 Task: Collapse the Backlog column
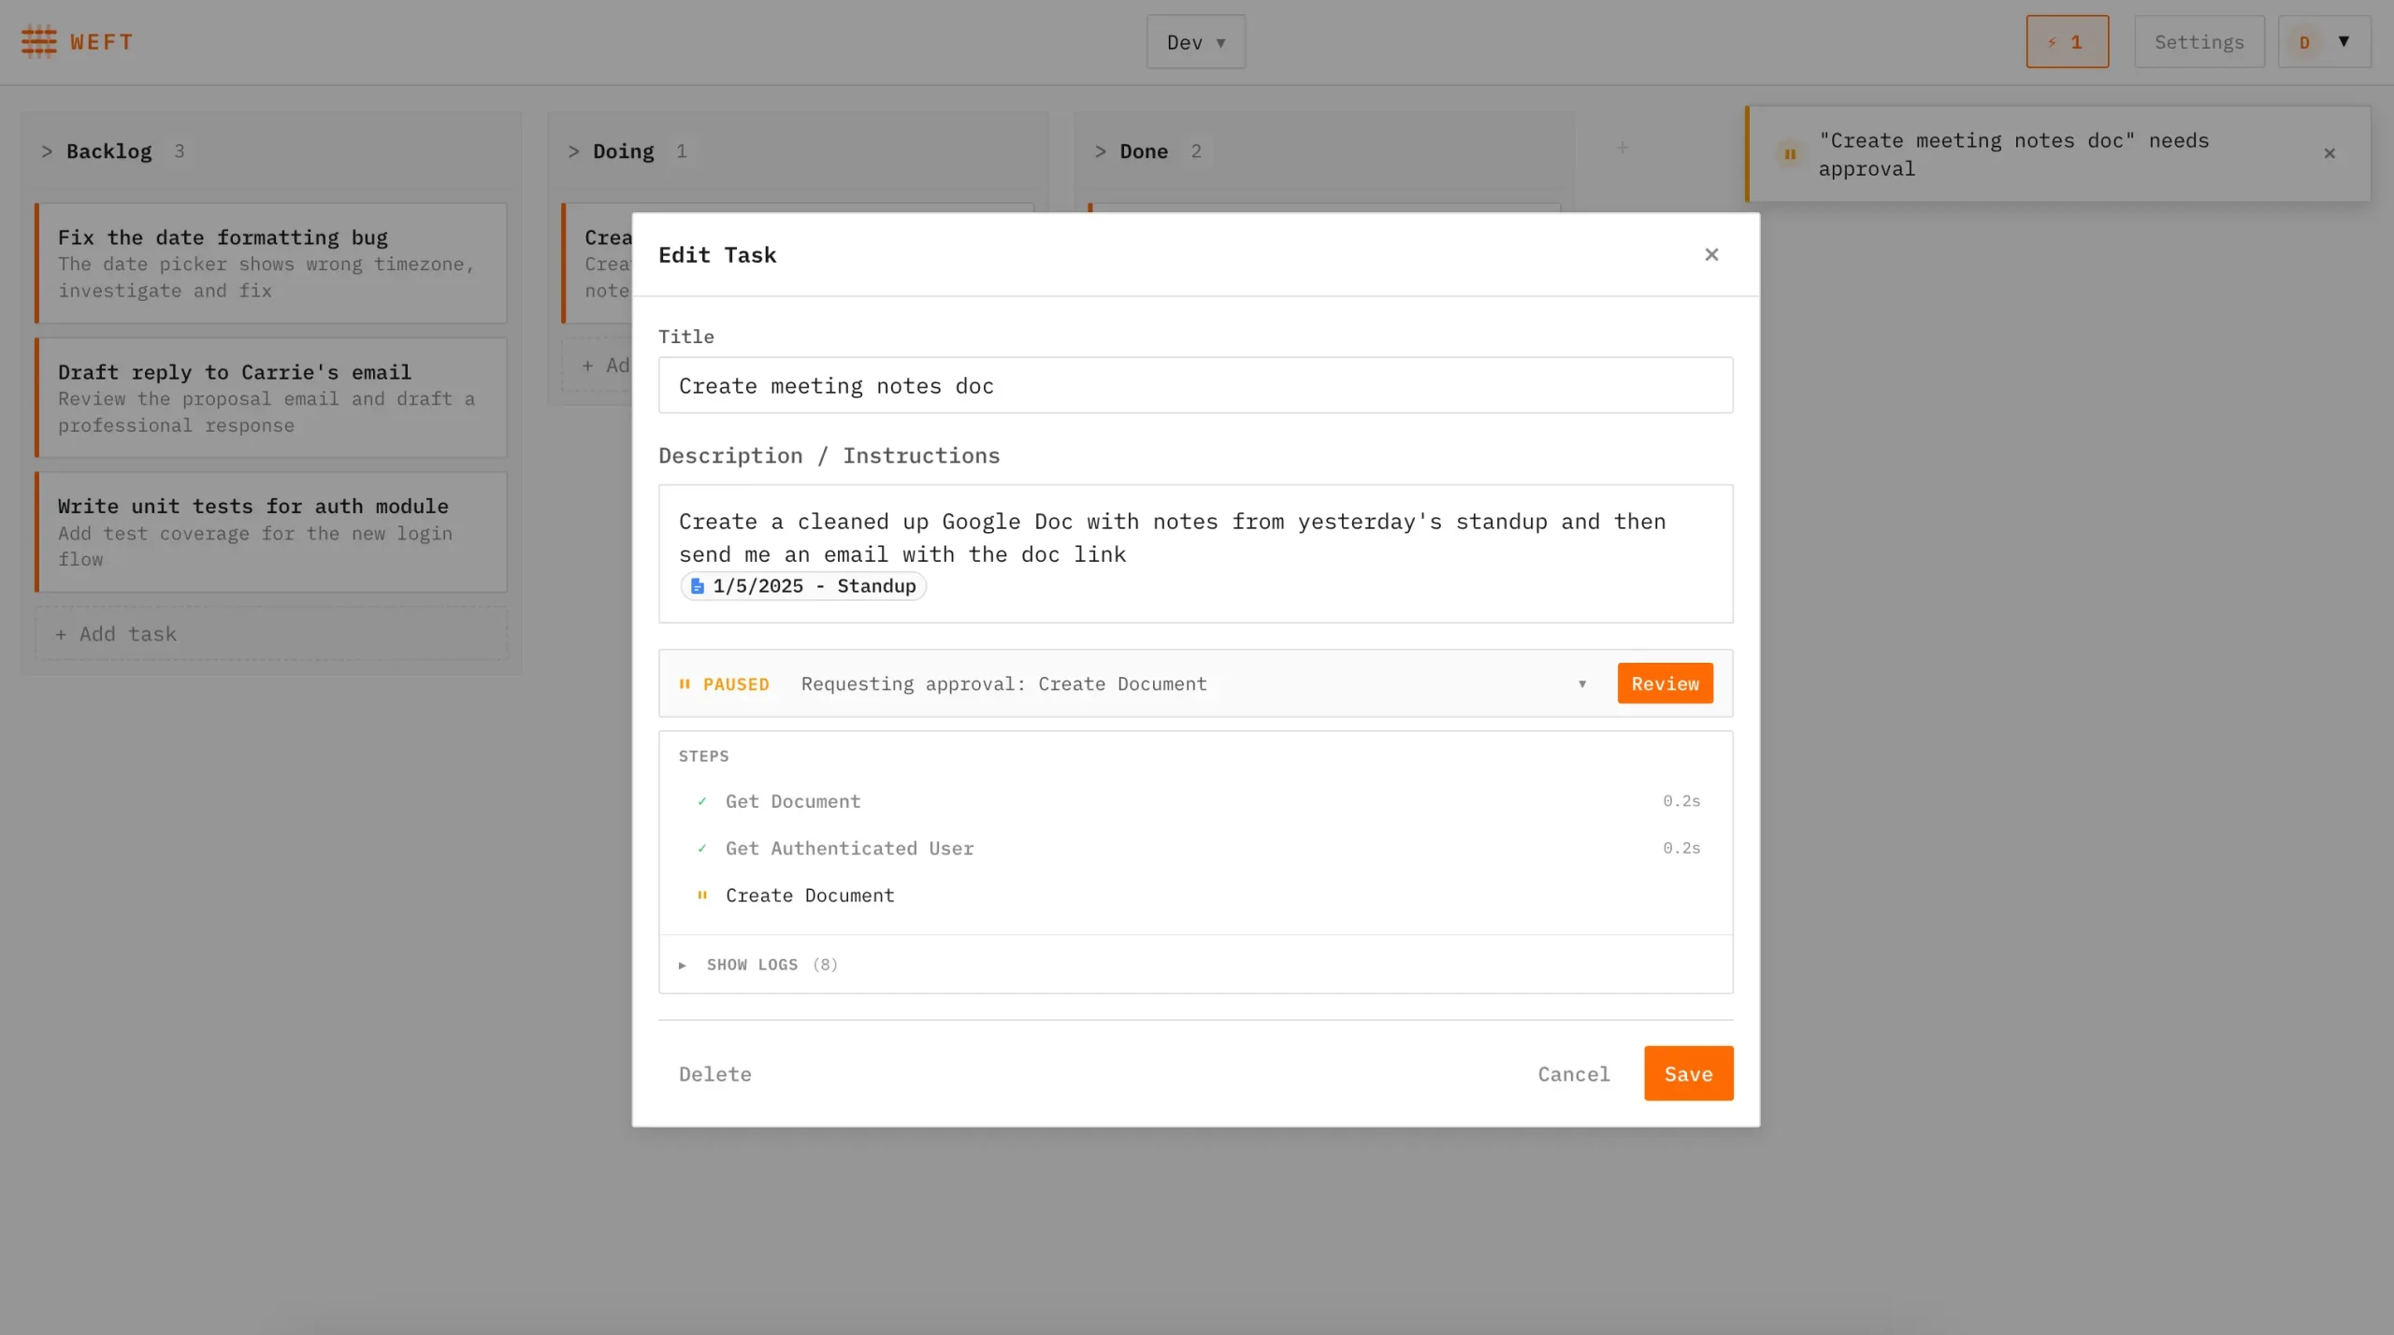click(x=46, y=151)
